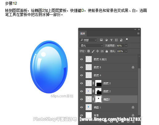Lock image pixels brush icon
Viewport: 159px width, 125px height.
coord(93,51)
